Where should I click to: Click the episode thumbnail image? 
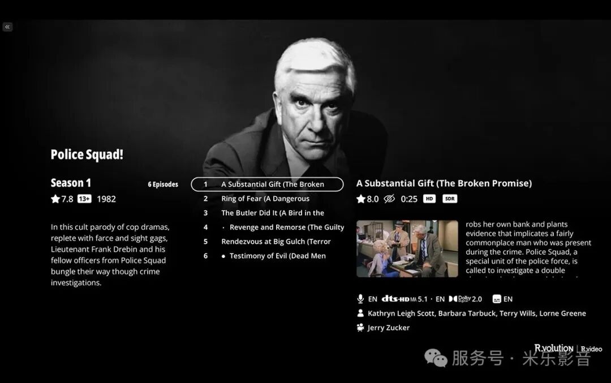407,248
